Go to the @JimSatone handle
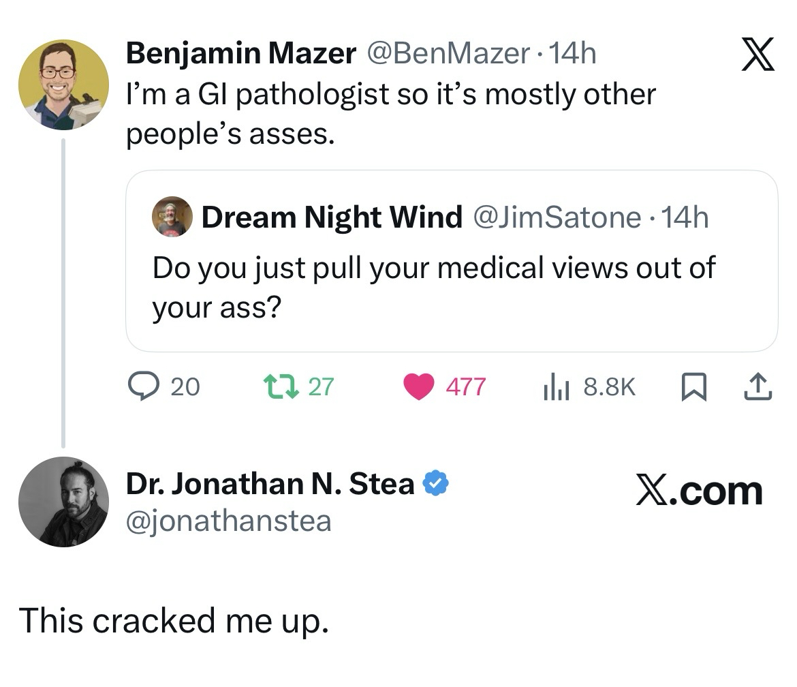 pyautogui.click(x=556, y=217)
